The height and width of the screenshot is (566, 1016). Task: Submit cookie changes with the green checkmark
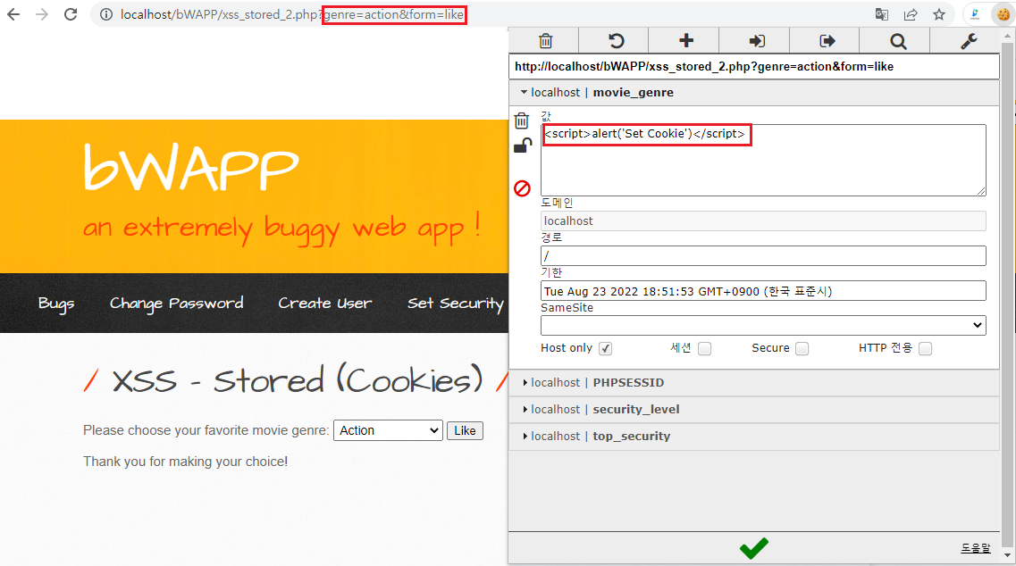coord(753,548)
